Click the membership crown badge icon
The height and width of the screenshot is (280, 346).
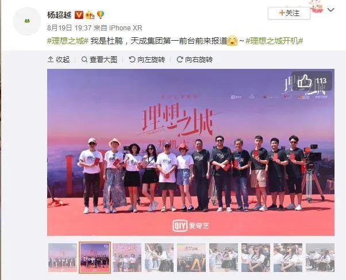pyautogui.click(x=90, y=15)
